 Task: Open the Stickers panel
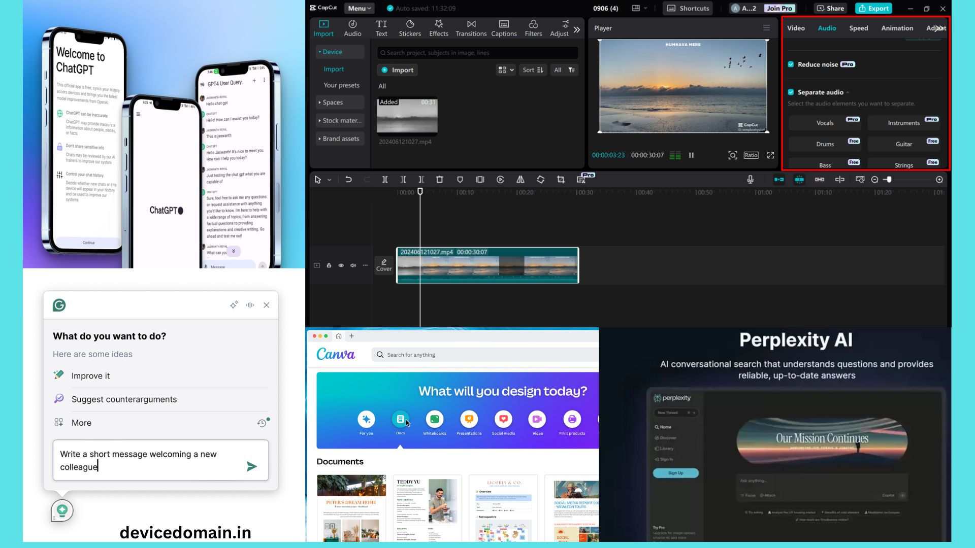tap(410, 28)
